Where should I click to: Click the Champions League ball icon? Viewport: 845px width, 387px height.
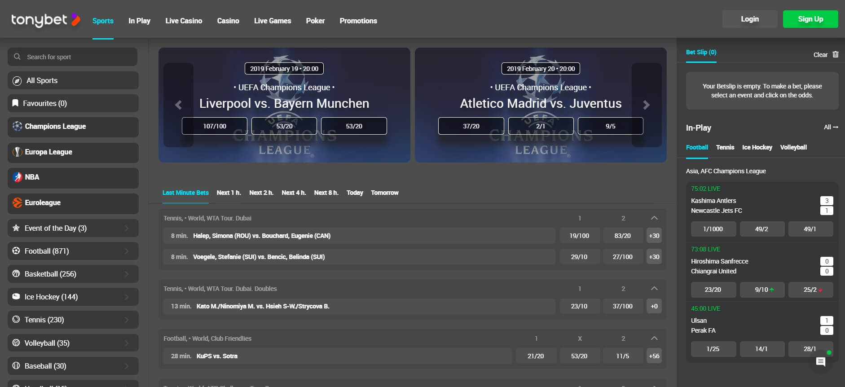coord(17,127)
